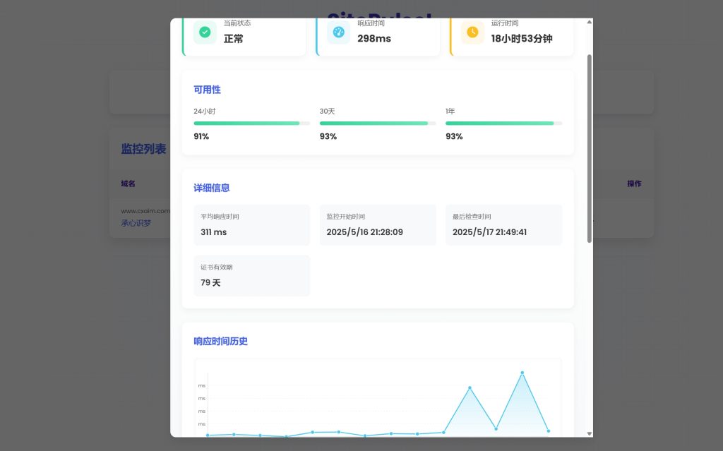Viewport: 723px width, 451px height.
Task: Click the tallest peak point in the chart
Action: [522, 373]
